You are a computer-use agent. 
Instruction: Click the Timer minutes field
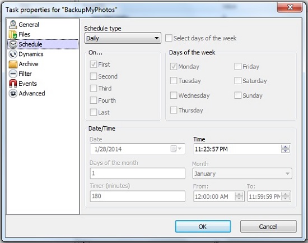[138, 196]
